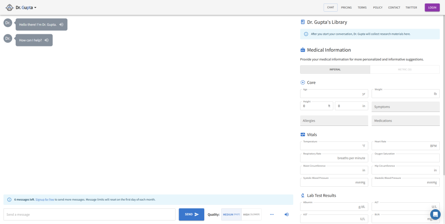Click the Core section icon
This screenshot has height=224, width=445.
(x=302, y=82)
